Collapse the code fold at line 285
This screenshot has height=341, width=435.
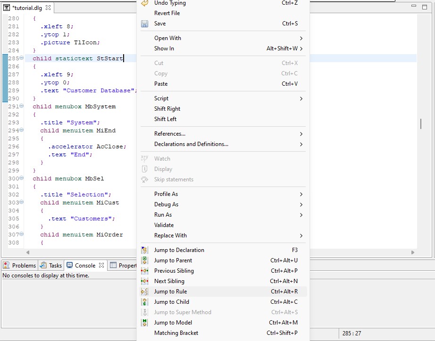(22, 58)
